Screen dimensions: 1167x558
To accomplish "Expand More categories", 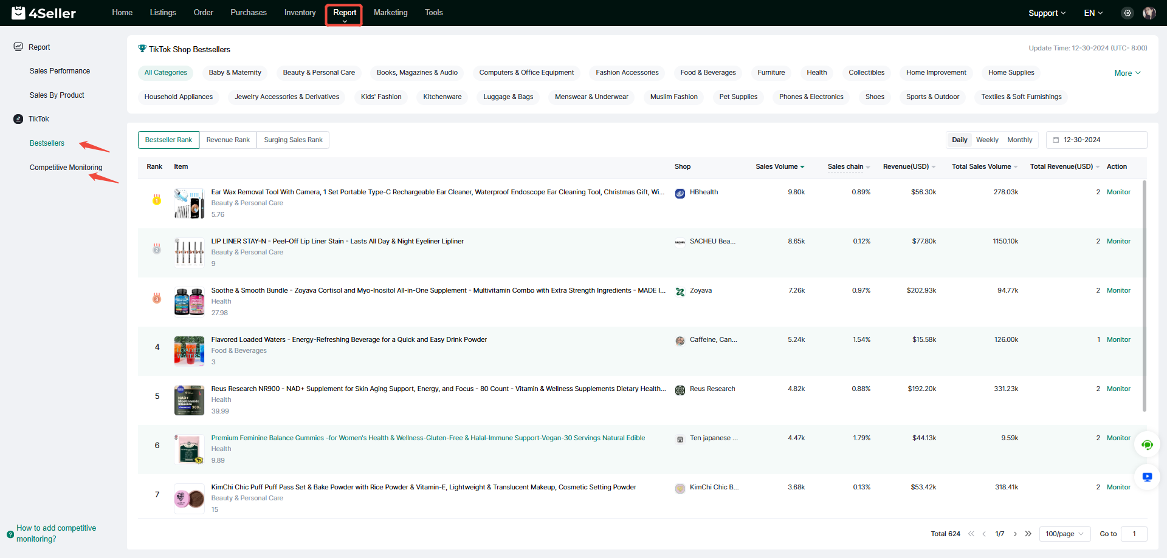I will [x=1127, y=73].
